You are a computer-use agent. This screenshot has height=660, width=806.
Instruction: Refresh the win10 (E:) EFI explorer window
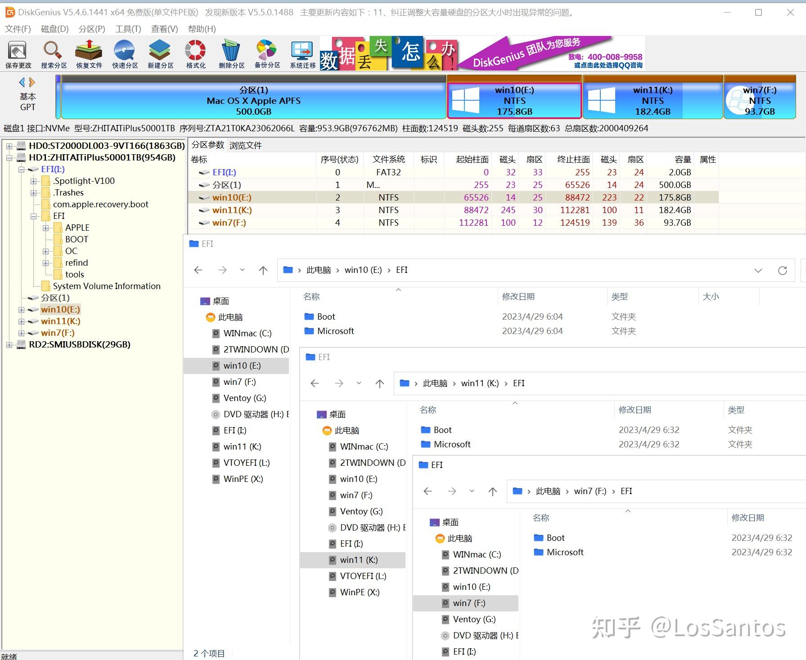click(x=783, y=270)
